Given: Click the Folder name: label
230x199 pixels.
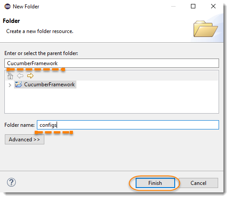Looking at the screenshot, I should tap(19, 125).
